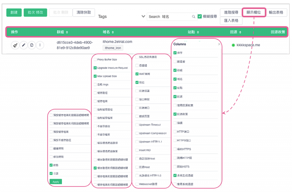The height and width of the screenshot is (192, 292).
Task: Check the HTTP端口 column checkbox
Action: [x=175, y=132]
